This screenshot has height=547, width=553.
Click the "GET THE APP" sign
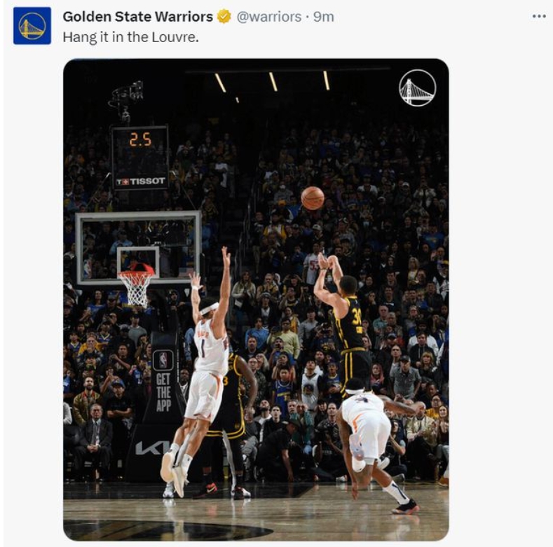pos(163,391)
